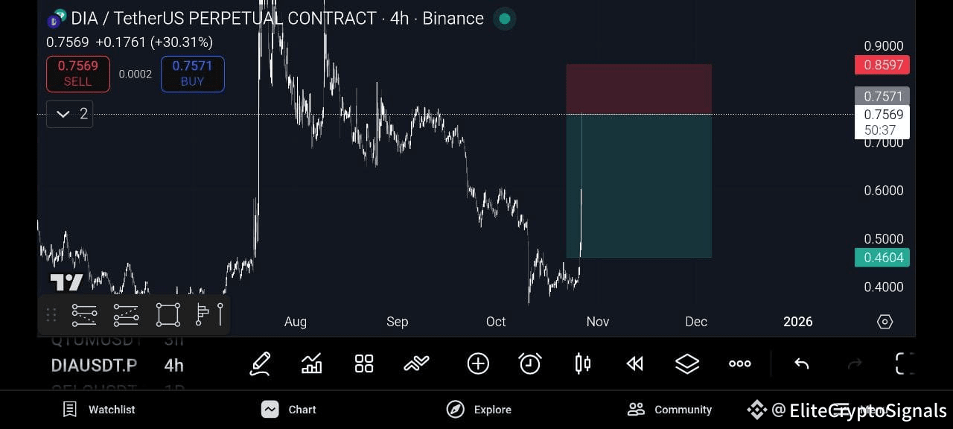Select the DIAUSDT.P symbol label

tap(94, 365)
